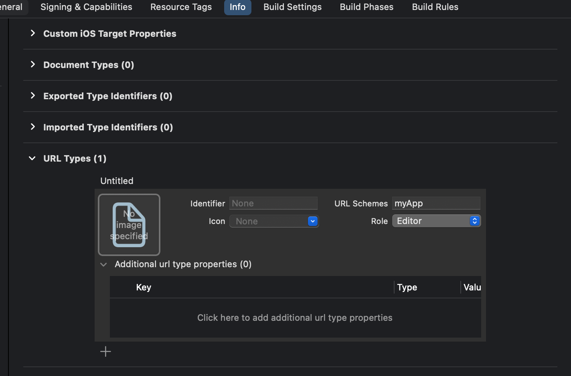Switch to Signing & Capabilities tab
The width and height of the screenshot is (571, 376).
click(x=86, y=7)
